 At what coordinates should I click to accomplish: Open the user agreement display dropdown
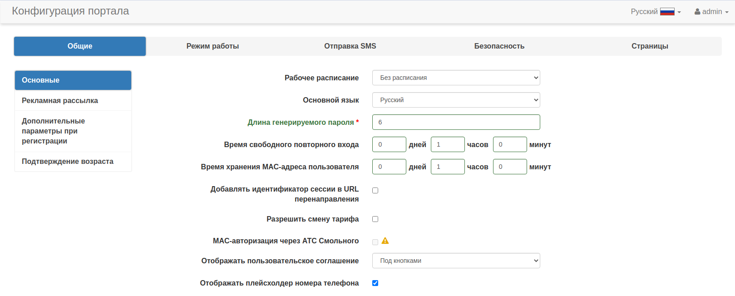point(456,261)
